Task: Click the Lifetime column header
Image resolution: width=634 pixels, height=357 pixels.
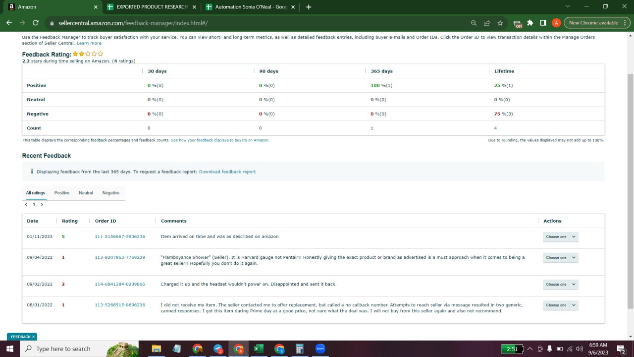Action: [x=504, y=71]
